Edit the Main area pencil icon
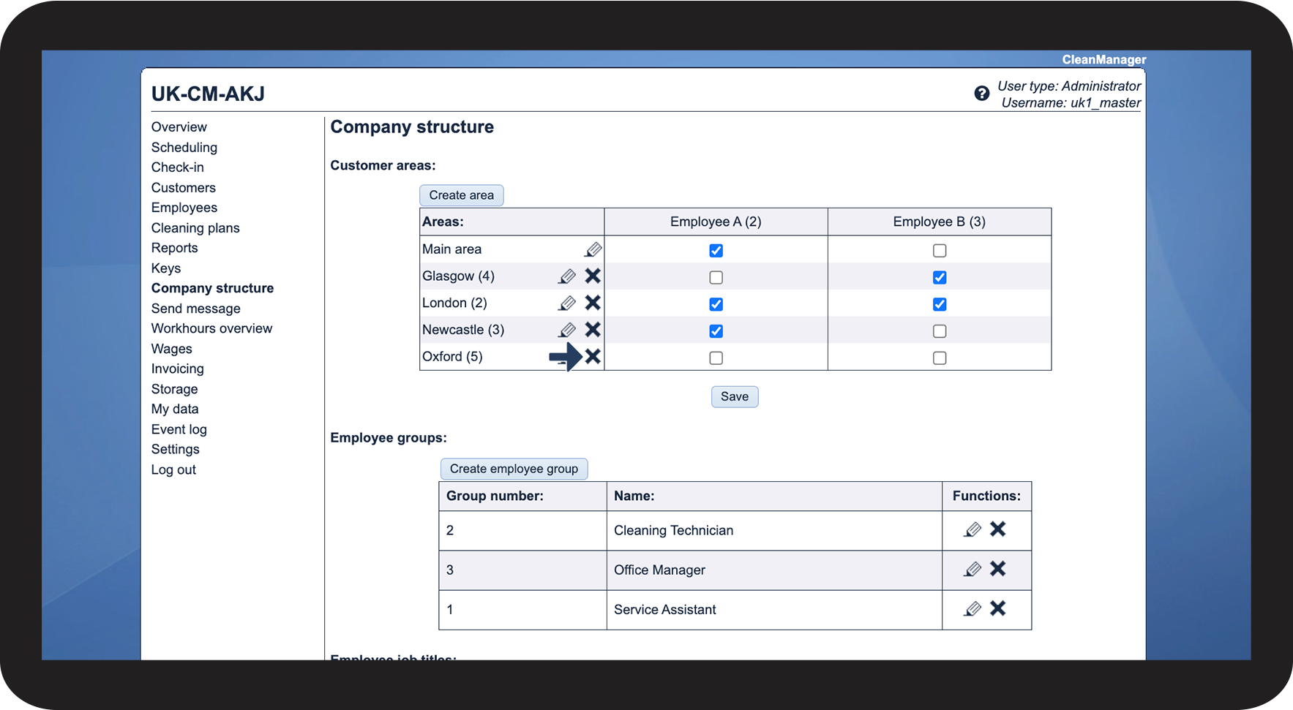Screen dimensions: 1293x710 point(593,250)
